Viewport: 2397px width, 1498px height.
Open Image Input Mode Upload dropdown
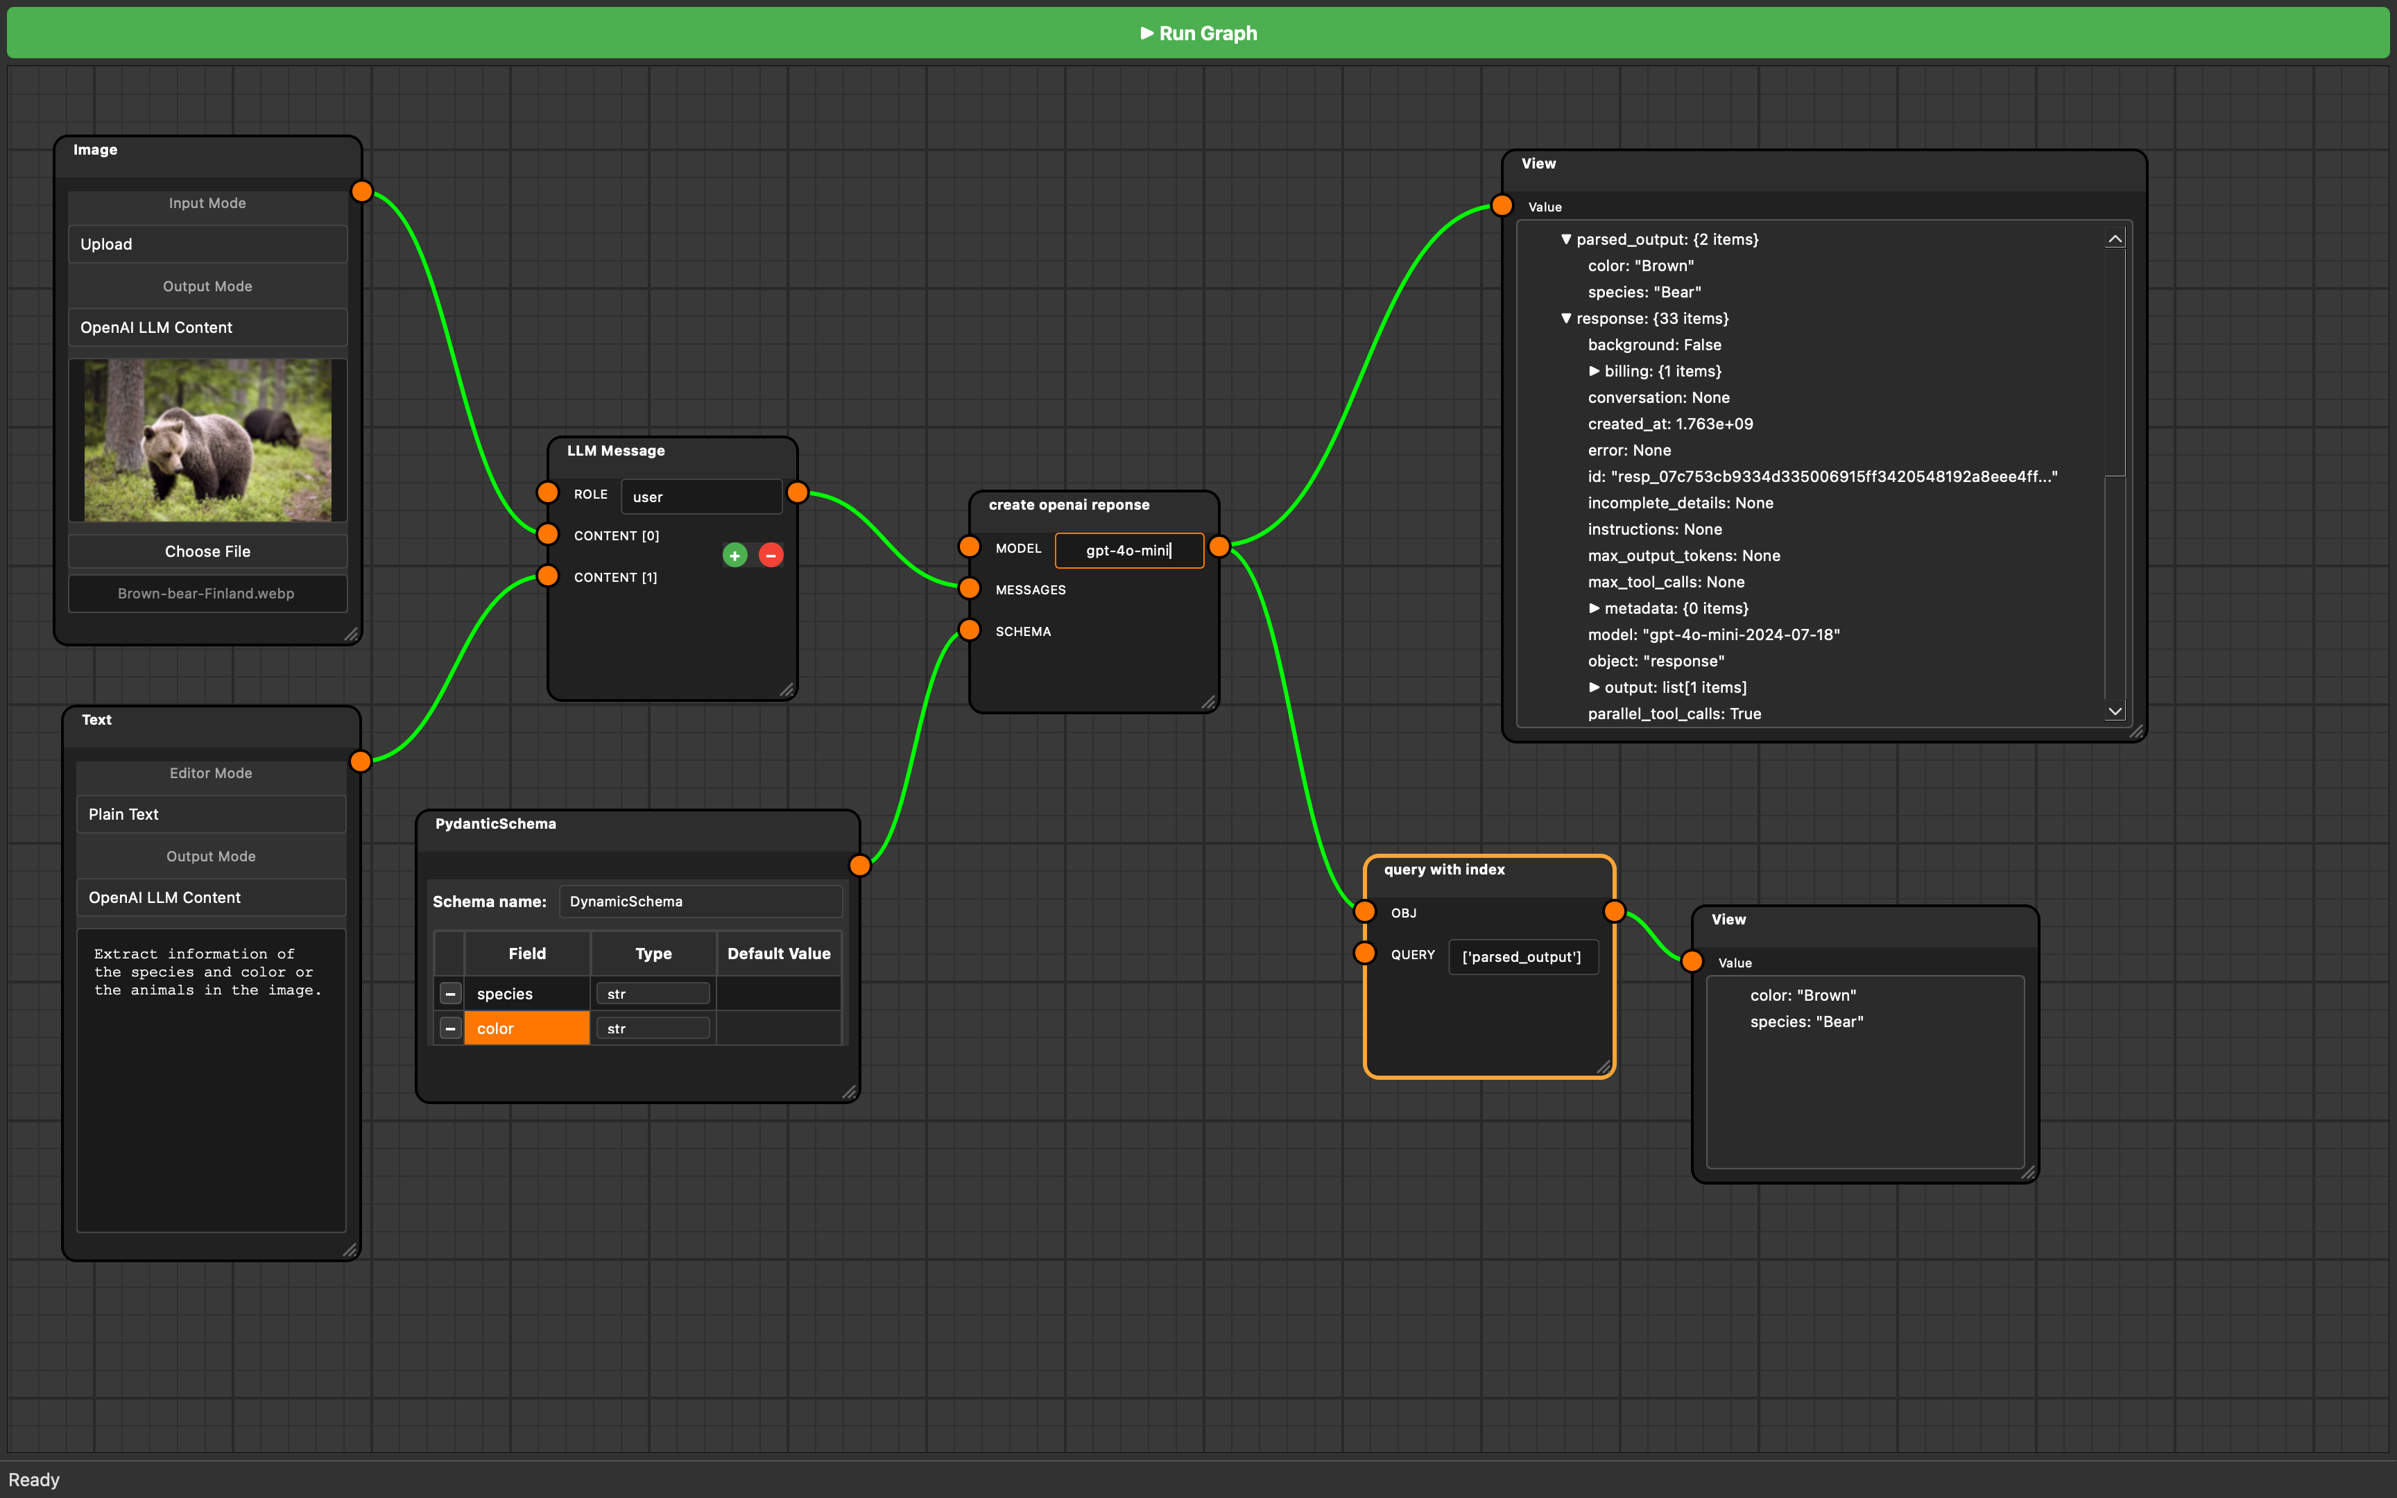[207, 243]
